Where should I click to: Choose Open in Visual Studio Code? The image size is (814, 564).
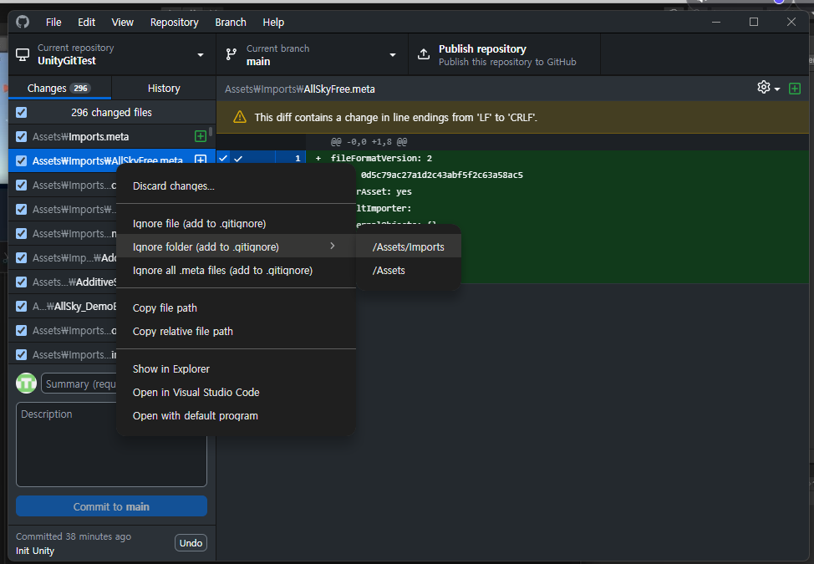[x=237, y=392]
